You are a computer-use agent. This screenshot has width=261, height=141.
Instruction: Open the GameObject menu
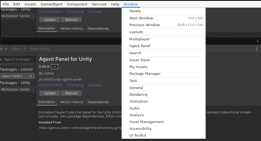tap(51, 4)
